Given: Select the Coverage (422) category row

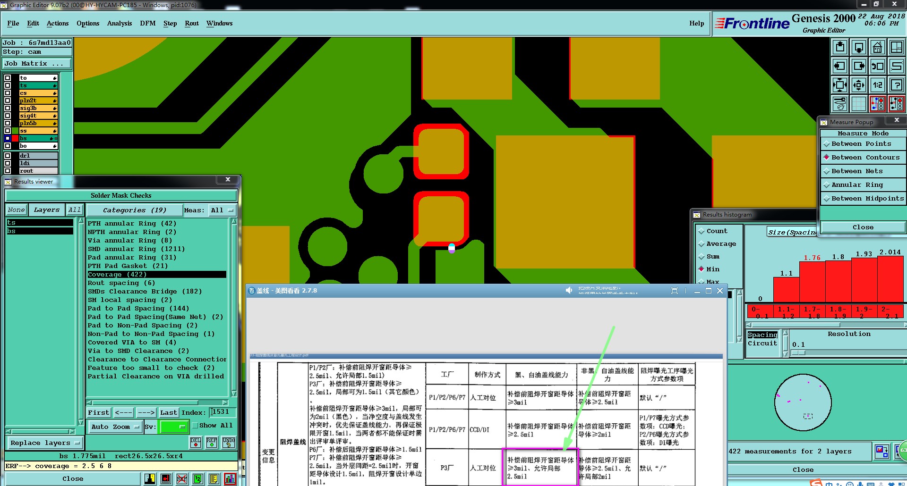Looking at the screenshot, I should pyautogui.click(x=157, y=275).
